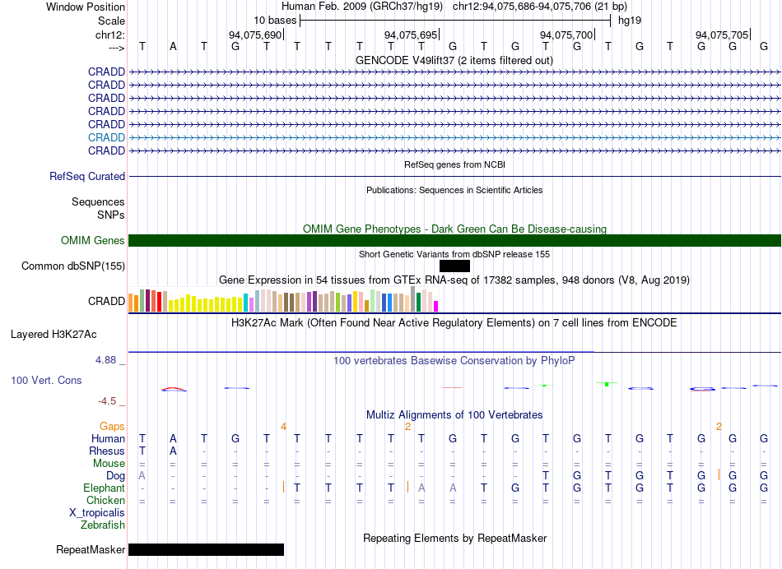The width and height of the screenshot is (782, 569).
Task: Select the black dbSNP variant block
Action: [454, 266]
